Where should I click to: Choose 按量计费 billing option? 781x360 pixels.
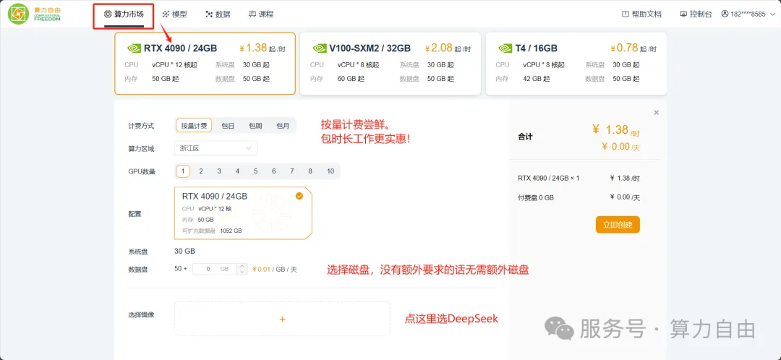click(x=194, y=126)
